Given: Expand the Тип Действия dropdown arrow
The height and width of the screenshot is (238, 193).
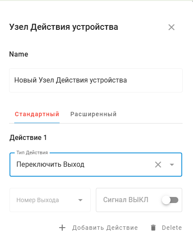Looking at the screenshot, I should (172, 165).
